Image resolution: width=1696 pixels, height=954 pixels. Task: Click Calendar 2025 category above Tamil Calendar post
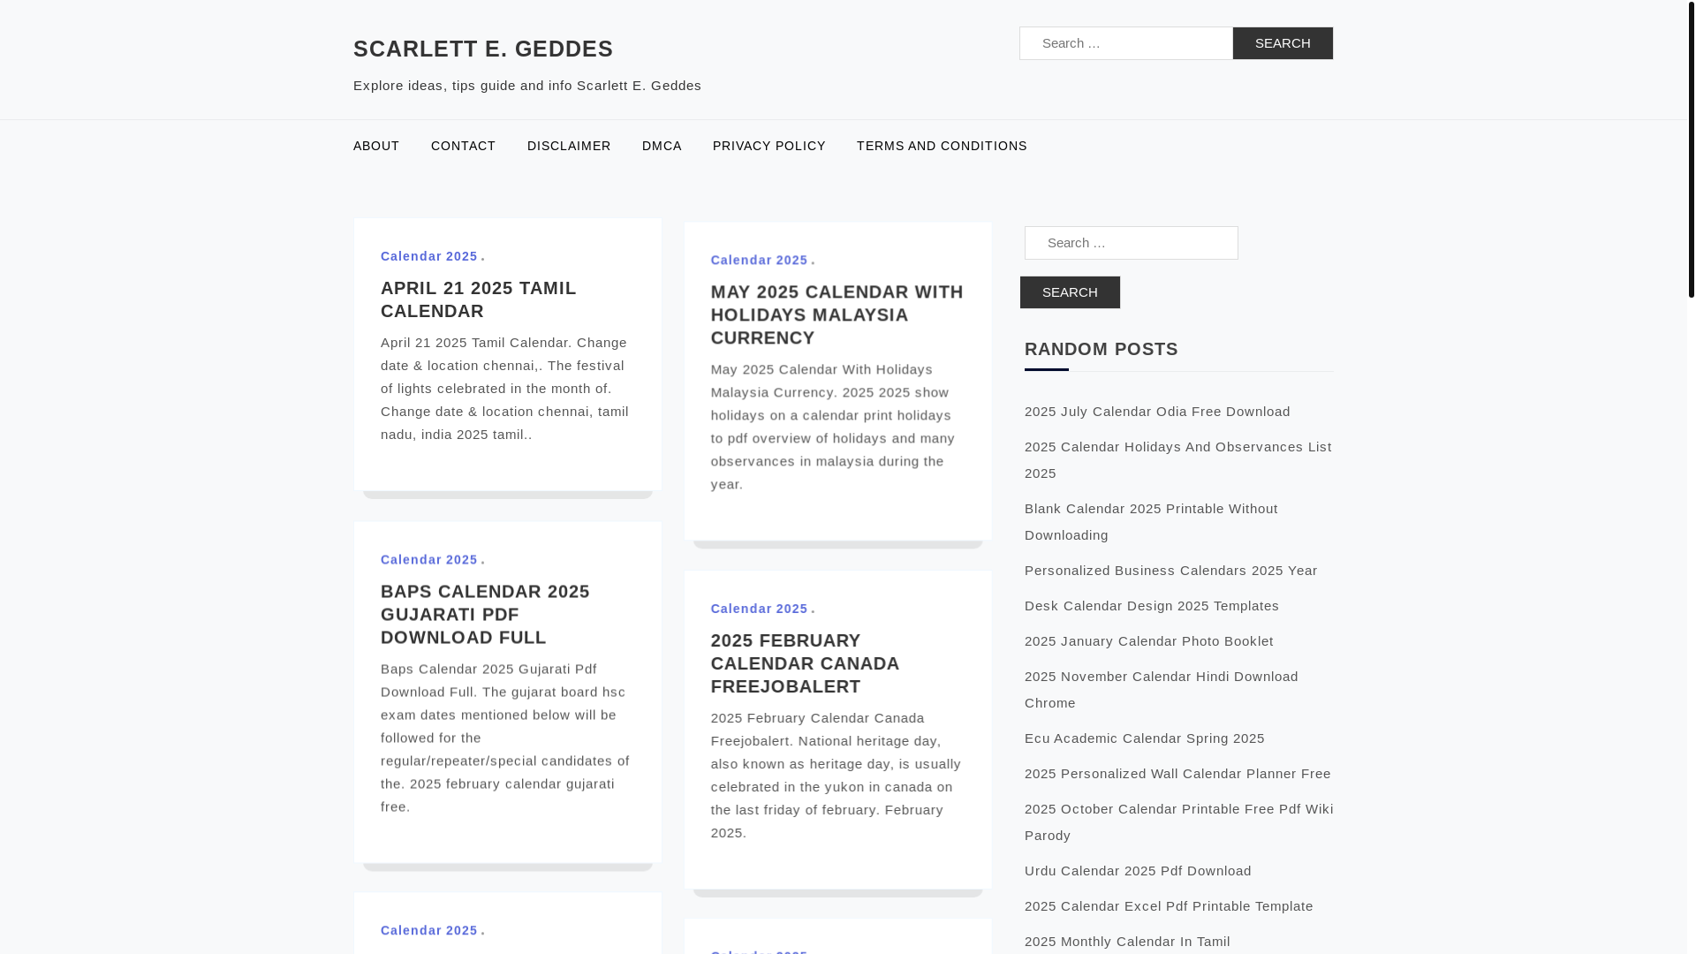[429, 256]
